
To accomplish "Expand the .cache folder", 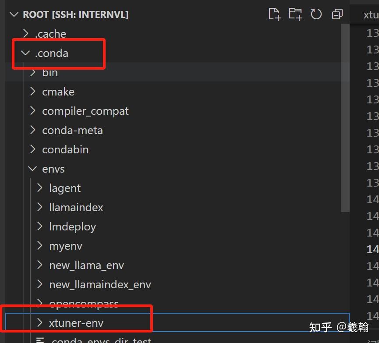I will (50, 34).
